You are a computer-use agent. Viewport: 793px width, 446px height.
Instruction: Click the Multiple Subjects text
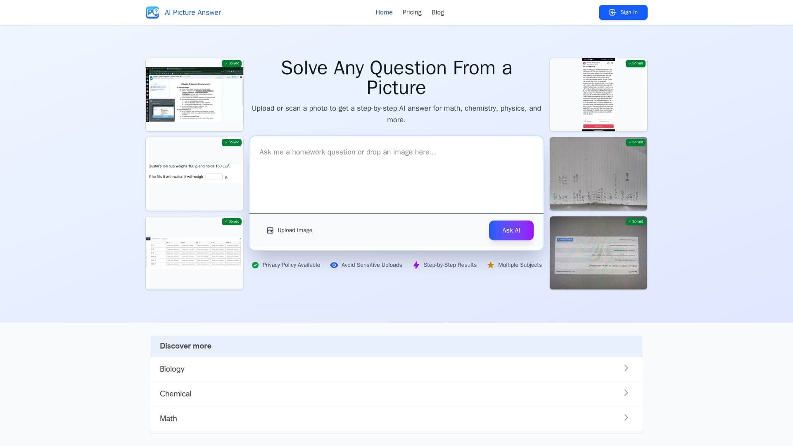coord(520,265)
